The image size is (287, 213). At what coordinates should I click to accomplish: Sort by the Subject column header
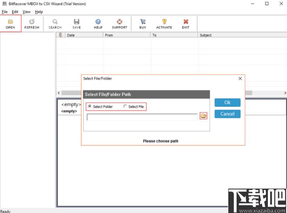242,35
